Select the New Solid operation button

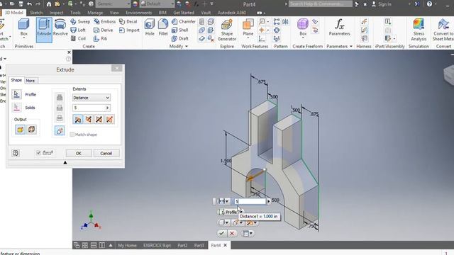pos(60,130)
